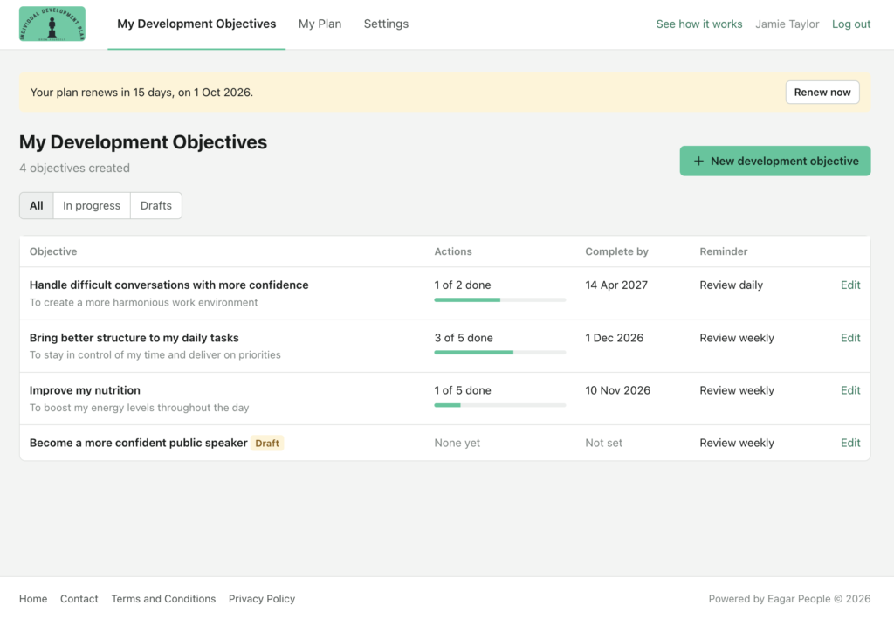Open Terms and Conditions footer link
894x619 pixels.
pos(163,599)
